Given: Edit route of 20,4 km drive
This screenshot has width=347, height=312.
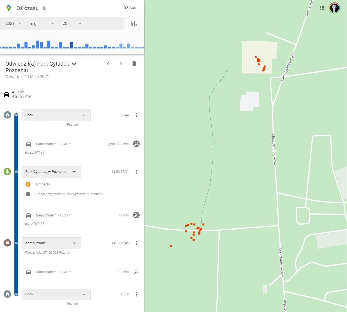Looking at the screenshot, I should (136, 144).
